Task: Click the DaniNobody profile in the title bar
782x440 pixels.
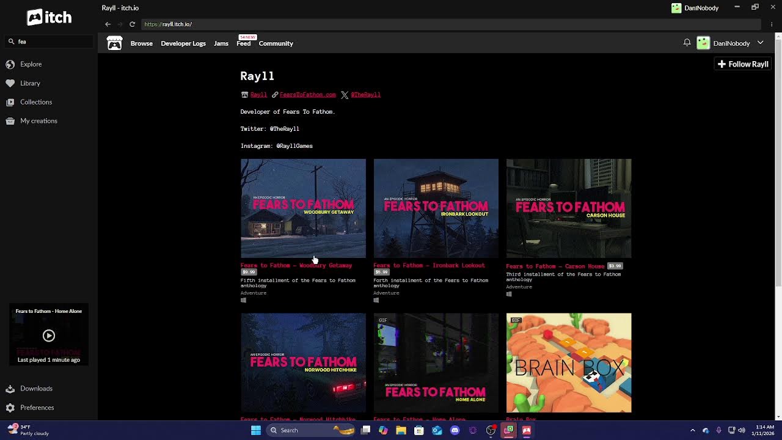Action: click(695, 8)
